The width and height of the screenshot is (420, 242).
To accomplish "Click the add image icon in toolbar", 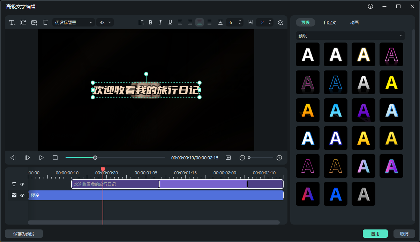I will click(34, 22).
